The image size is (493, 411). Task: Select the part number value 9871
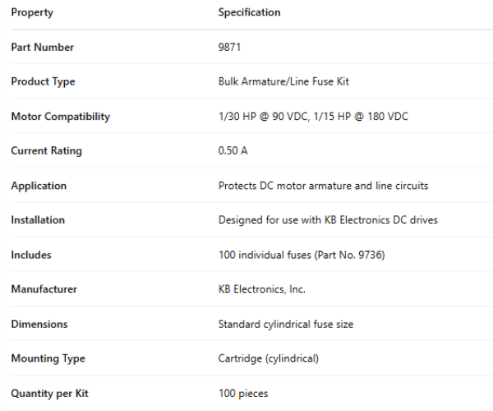tap(230, 48)
